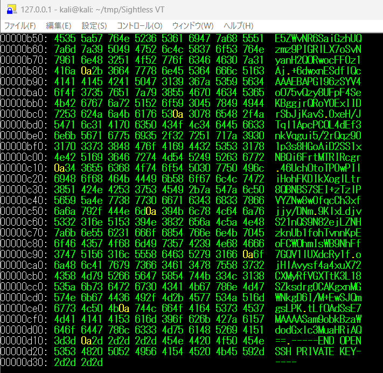Click the ASCII text E5ZWvNR6SaiGzhUQ
This screenshot has width=383, height=373.
(318, 39)
